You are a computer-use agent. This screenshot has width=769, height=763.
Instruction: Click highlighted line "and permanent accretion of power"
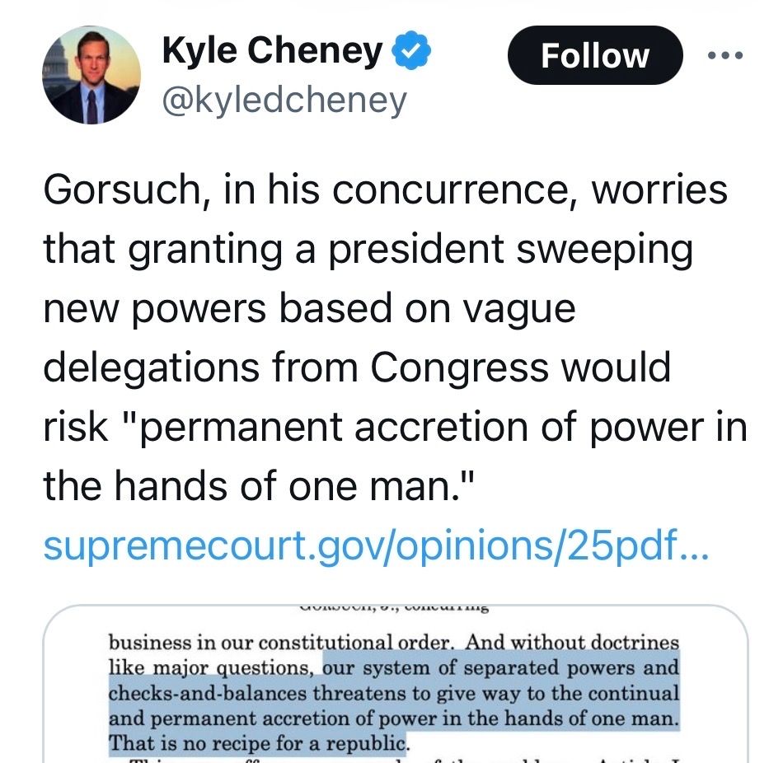pyautogui.click(x=394, y=718)
